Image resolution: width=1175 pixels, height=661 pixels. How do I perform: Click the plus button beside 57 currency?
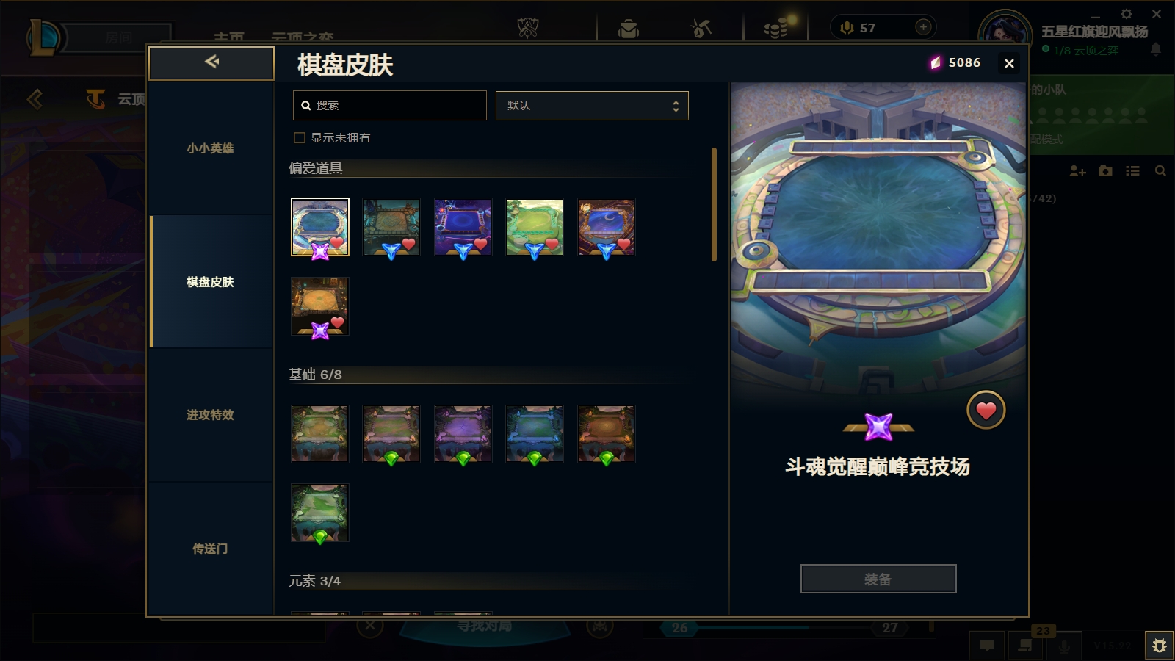tap(923, 27)
